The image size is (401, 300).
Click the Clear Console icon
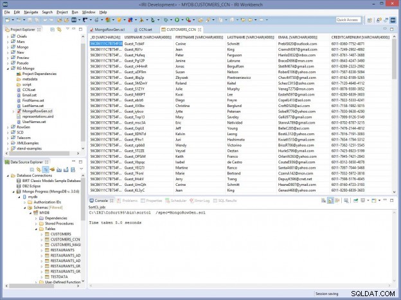point(323,201)
